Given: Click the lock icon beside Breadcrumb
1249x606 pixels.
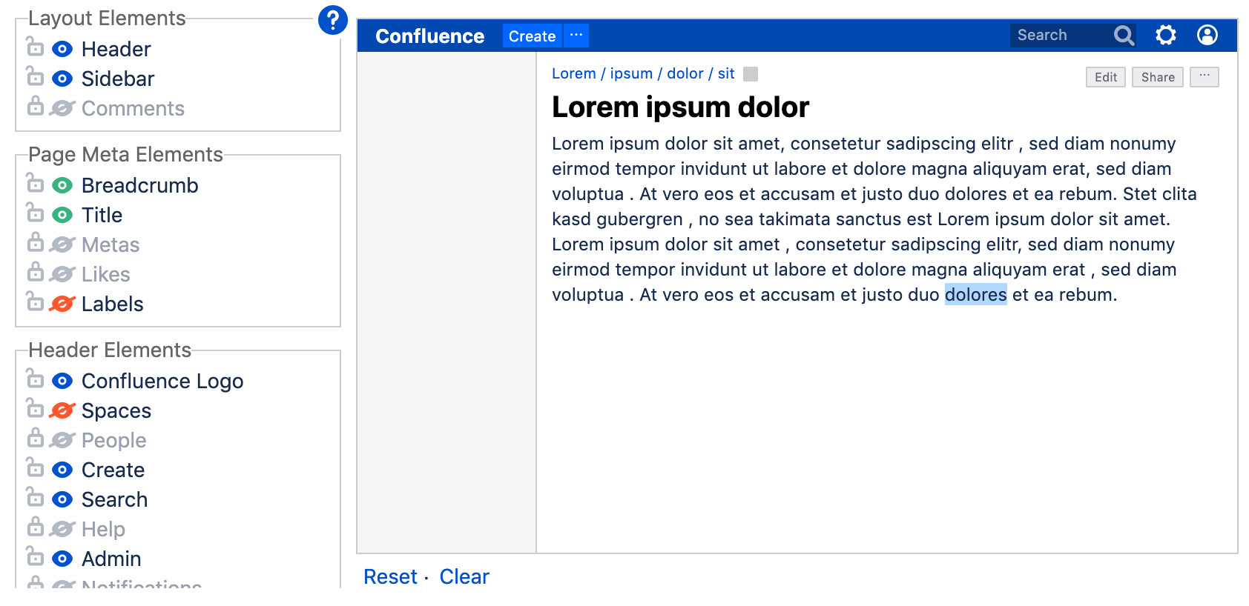Looking at the screenshot, I should point(35,184).
